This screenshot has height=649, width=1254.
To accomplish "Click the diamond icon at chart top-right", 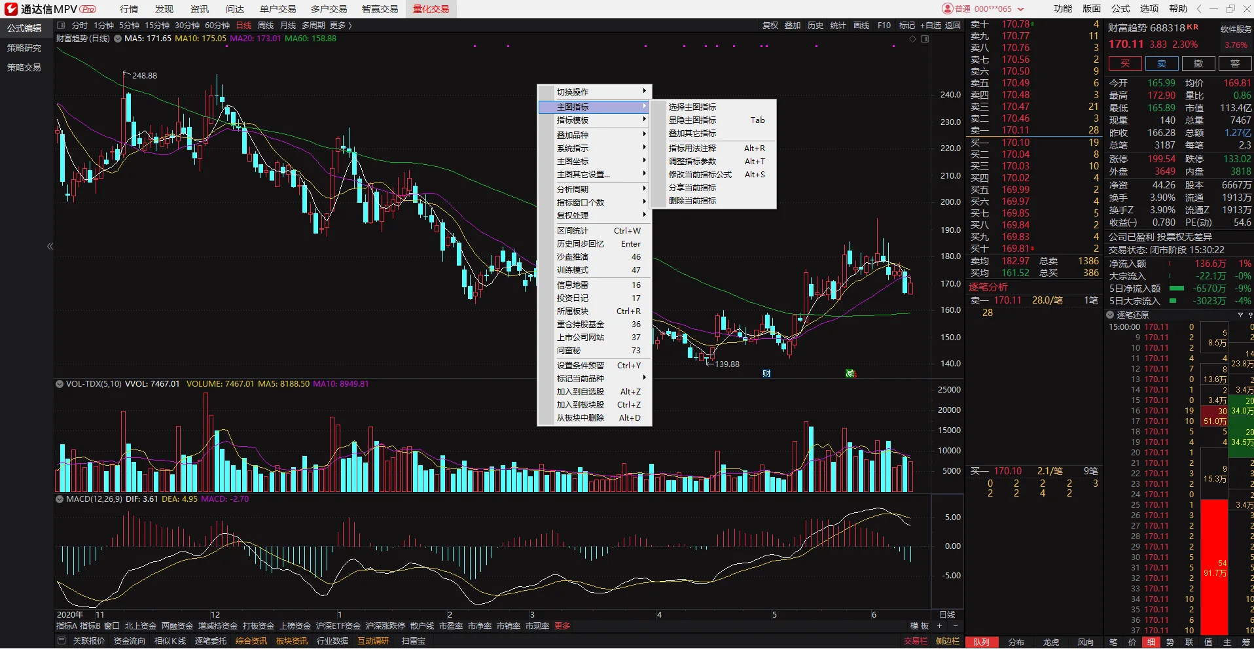I will (x=912, y=39).
